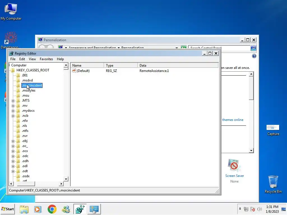Select the .ntfs key folder icon
The width and height of the screenshot is (287, 215).
click(18, 131)
